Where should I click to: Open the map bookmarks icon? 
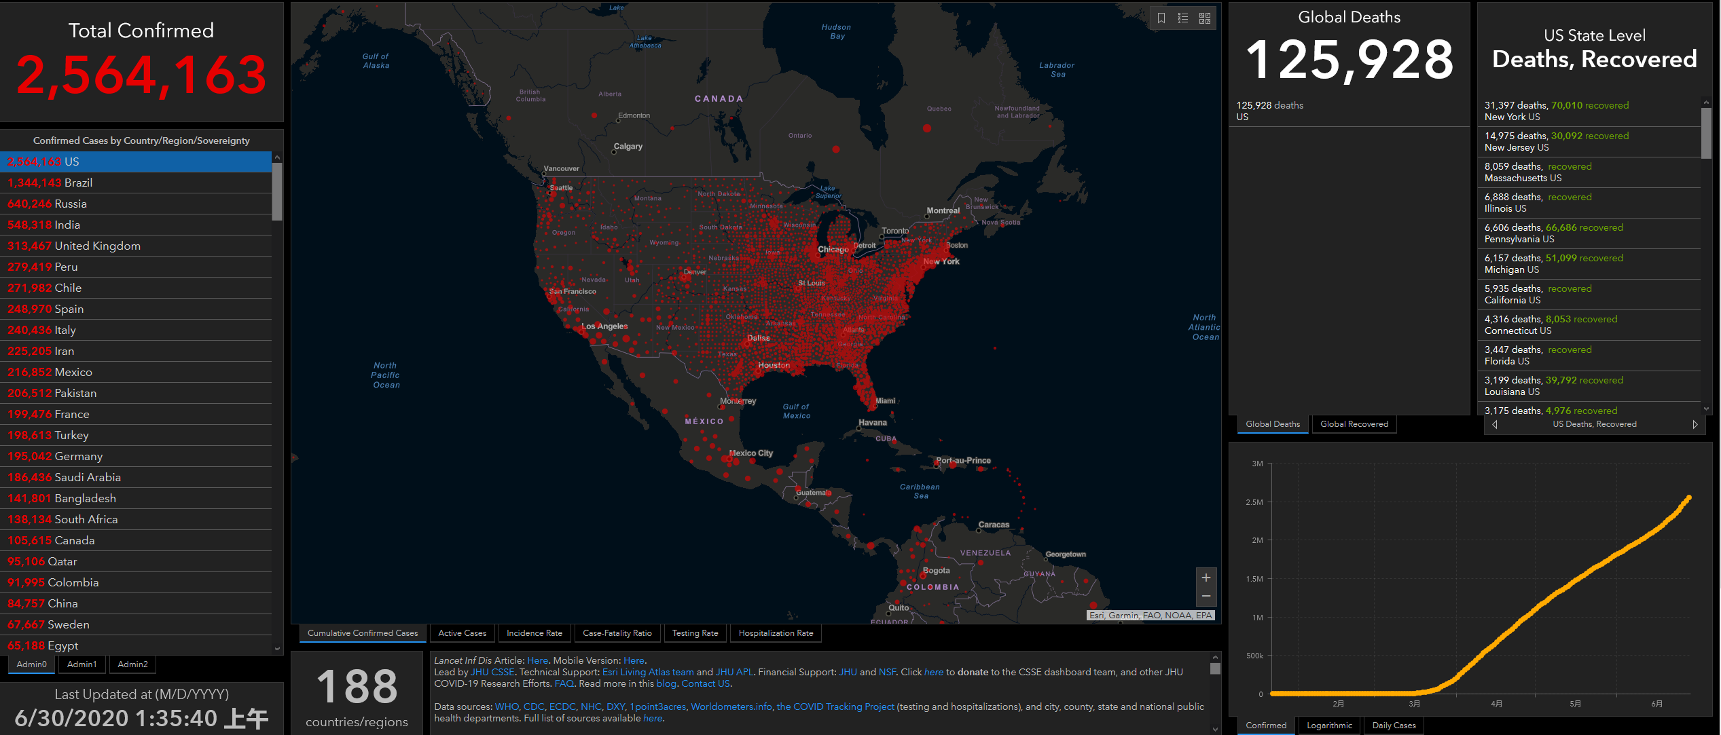1161,18
